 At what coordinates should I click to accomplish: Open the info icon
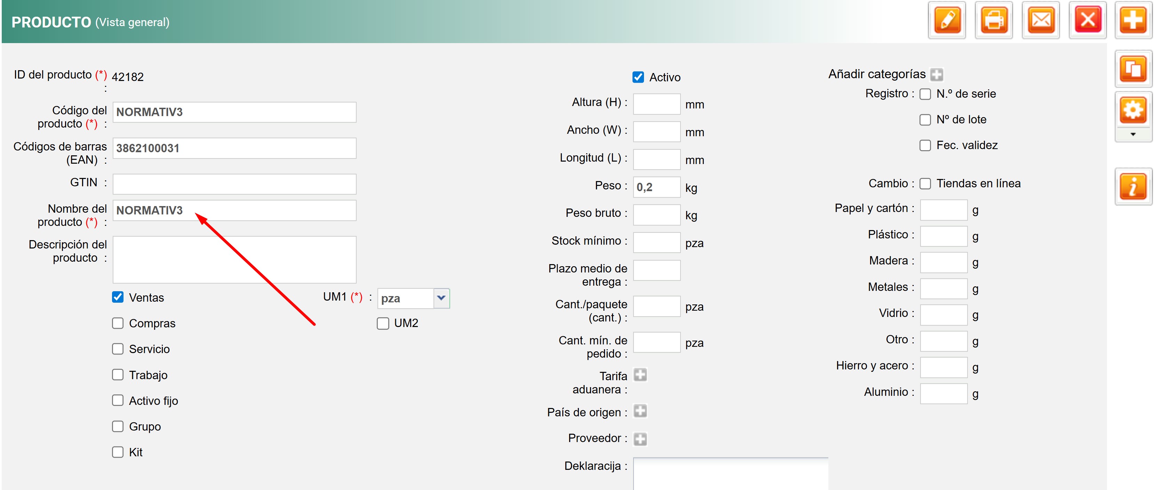(x=1133, y=187)
